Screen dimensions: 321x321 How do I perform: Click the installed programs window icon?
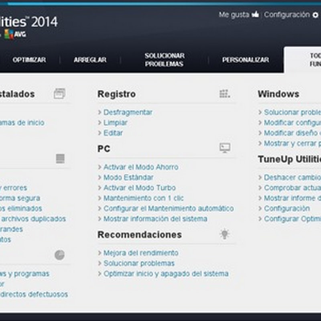pyautogui.click(x=59, y=93)
